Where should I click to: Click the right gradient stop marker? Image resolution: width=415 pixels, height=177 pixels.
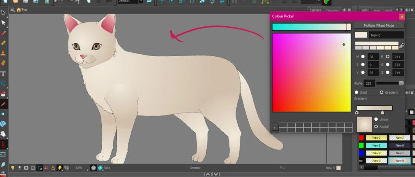[383, 113]
